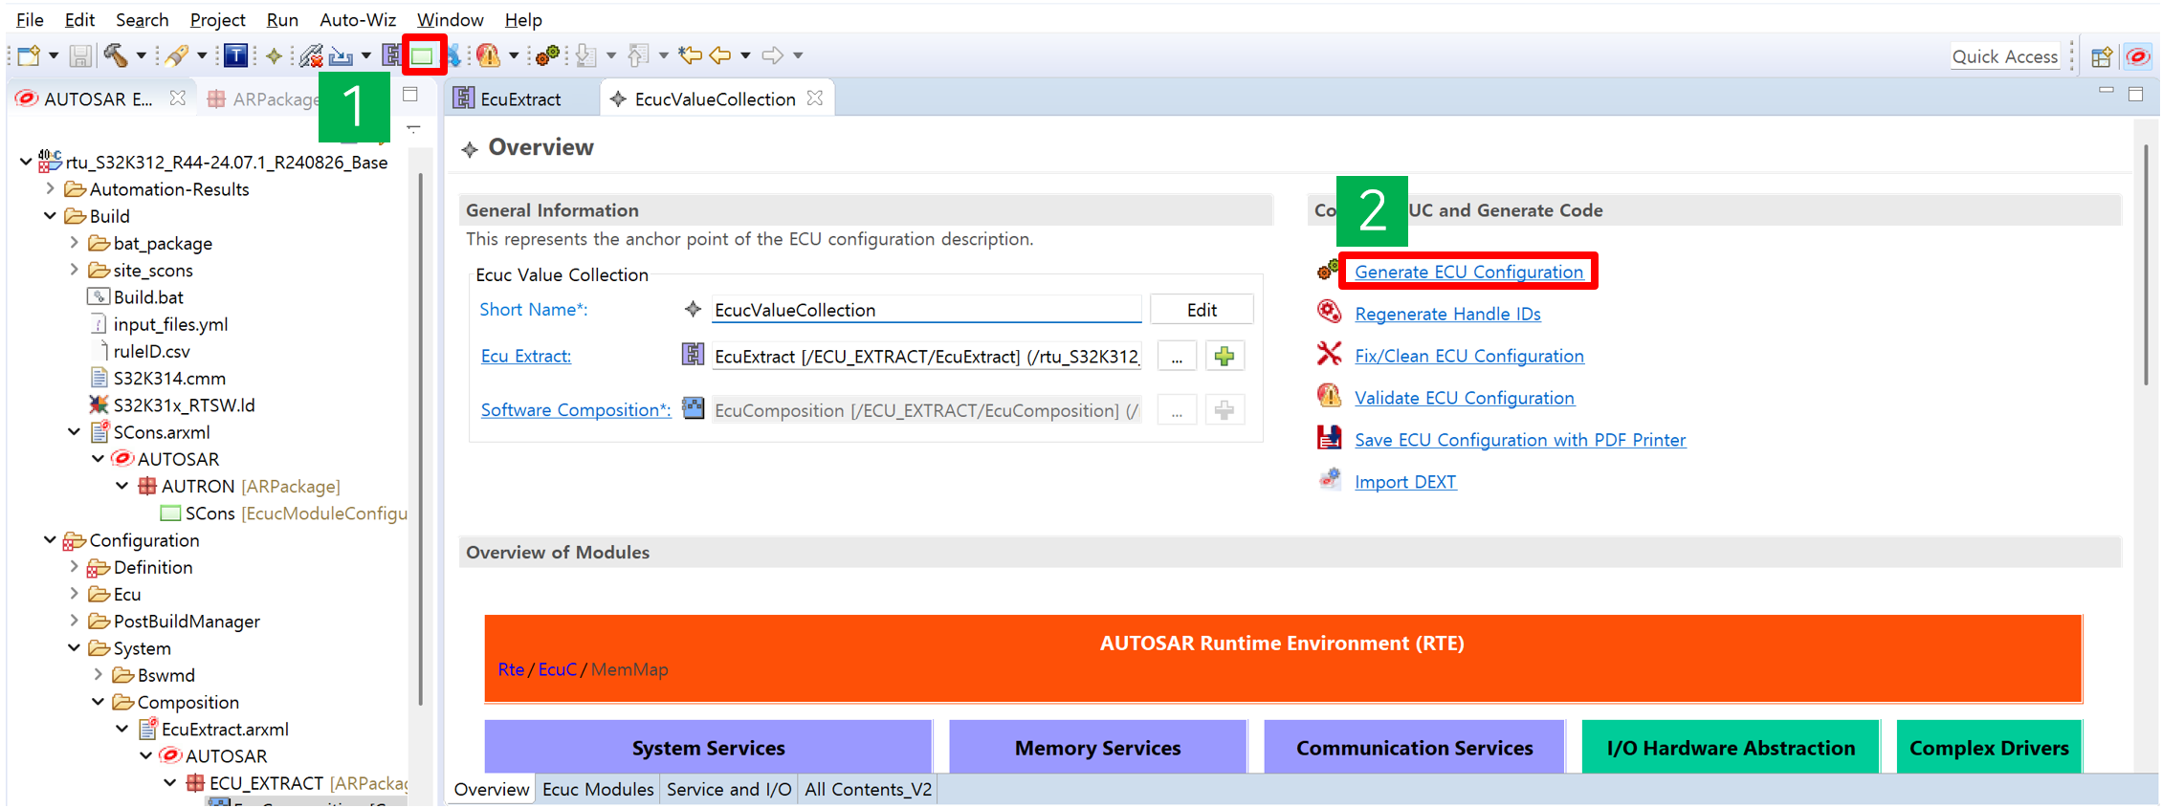This screenshot has width=2162, height=808.
Task: Switch to the Service and I/O tab
Action: click(x=729, y=789)
